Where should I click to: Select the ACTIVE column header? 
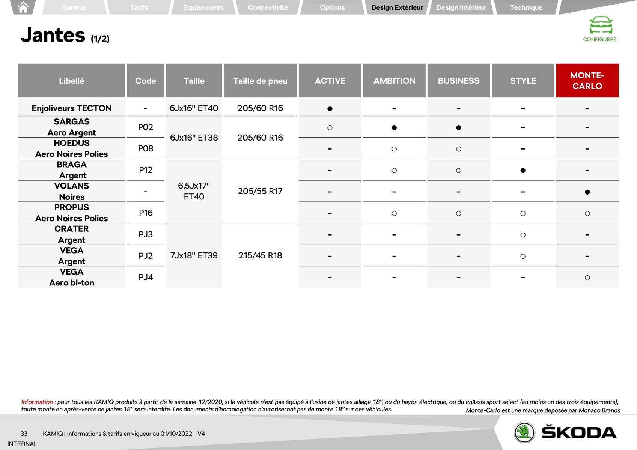pos(330,81)
